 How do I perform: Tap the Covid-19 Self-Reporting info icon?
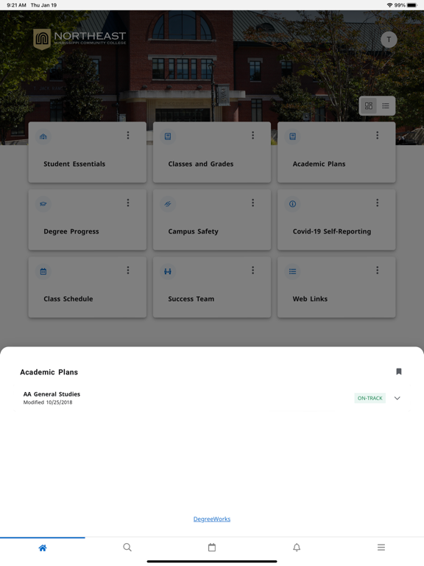click(292, 204)
